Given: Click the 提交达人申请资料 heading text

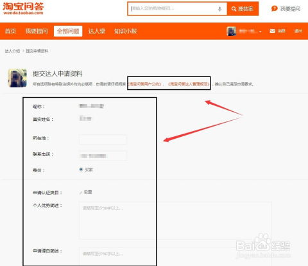Looking at the screenshot, I should 57,74.
